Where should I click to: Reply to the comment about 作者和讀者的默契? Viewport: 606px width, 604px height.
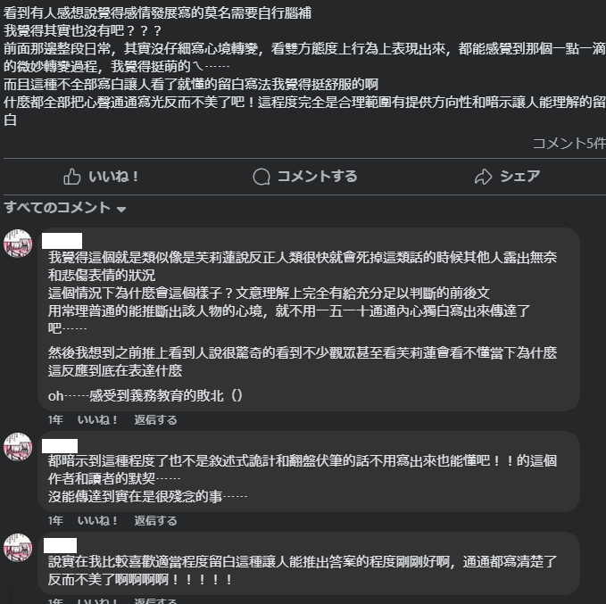[155, 520]
